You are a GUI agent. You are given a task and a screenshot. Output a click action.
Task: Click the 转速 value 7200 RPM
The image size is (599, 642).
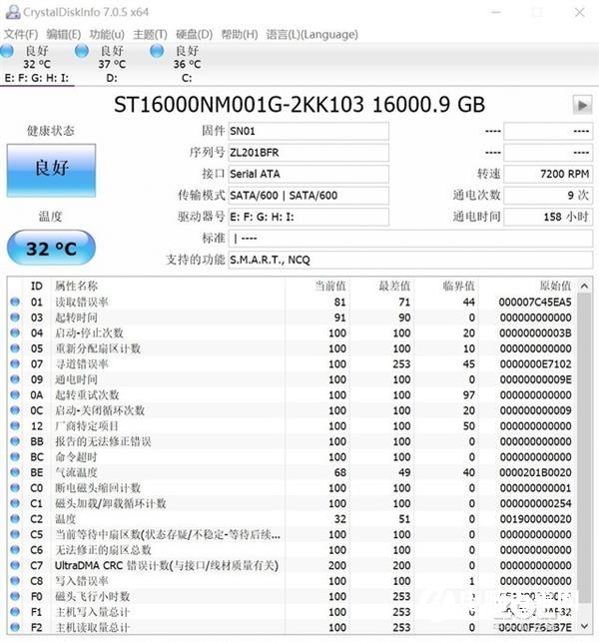[x=548, y=174]
